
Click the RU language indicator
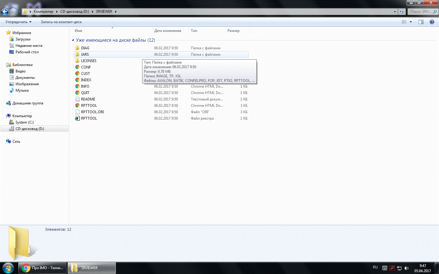pos(375,267)
